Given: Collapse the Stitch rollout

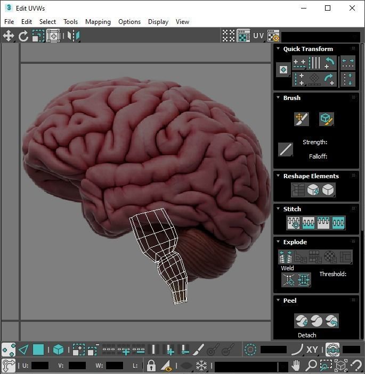Looking at the screenshot, I should pos(278,209).
